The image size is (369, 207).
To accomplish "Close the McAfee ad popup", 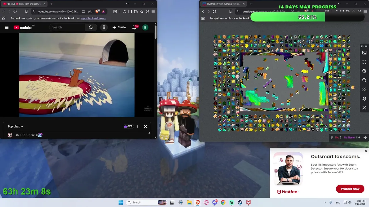I will pyautogui.click(x=366, y=151).
